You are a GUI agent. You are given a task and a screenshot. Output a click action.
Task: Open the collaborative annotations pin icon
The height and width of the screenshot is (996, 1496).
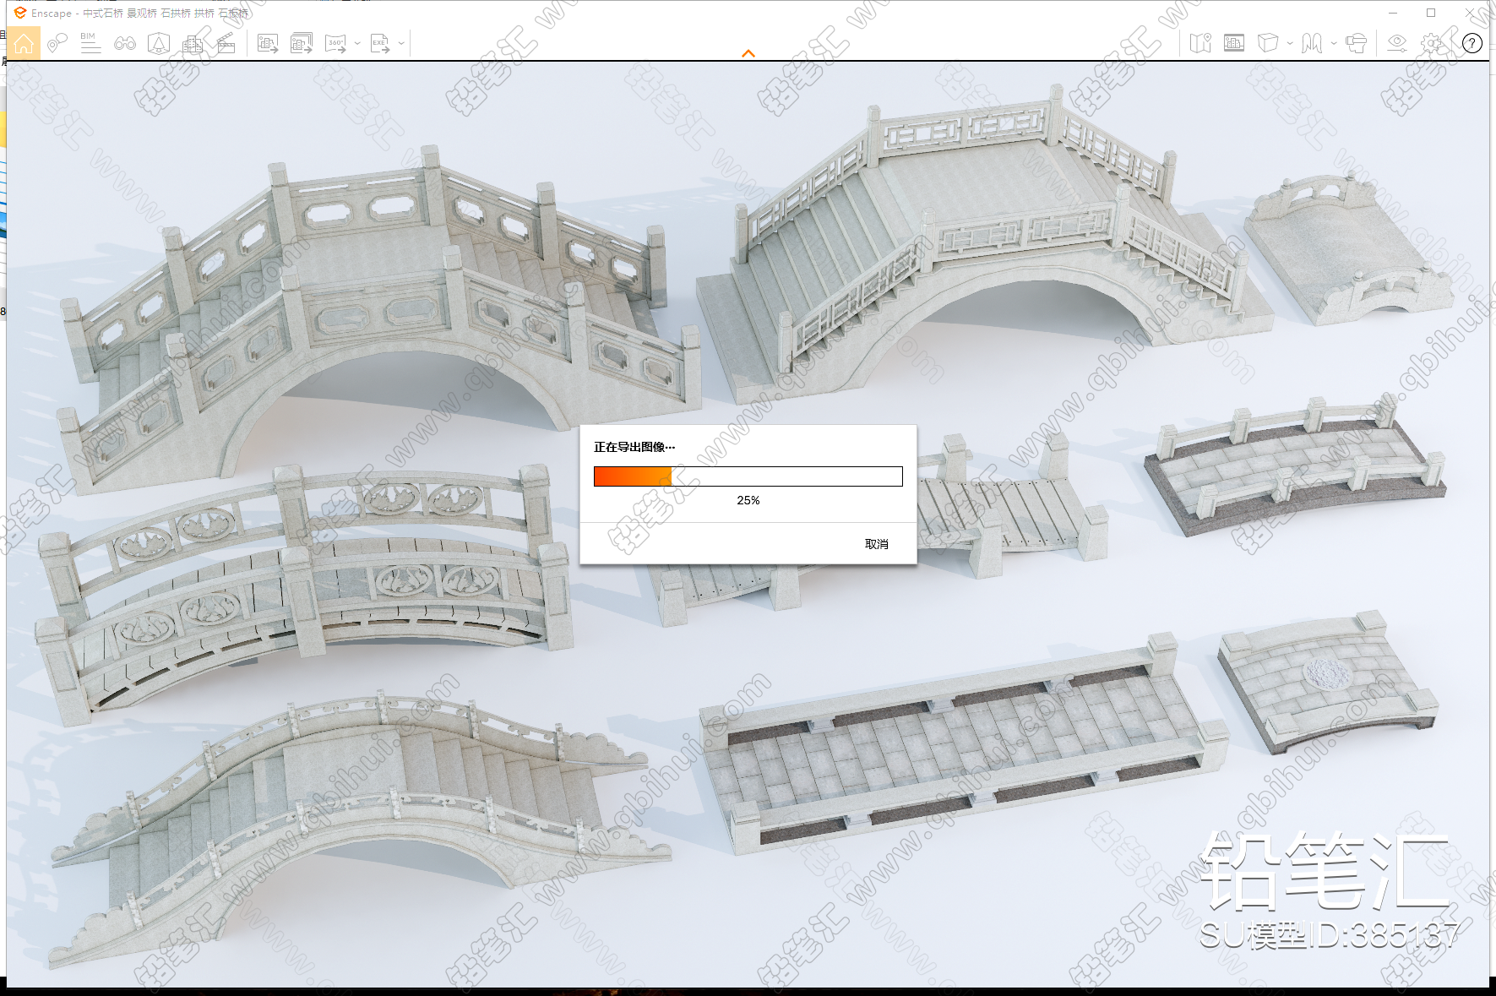pos(57,43)
